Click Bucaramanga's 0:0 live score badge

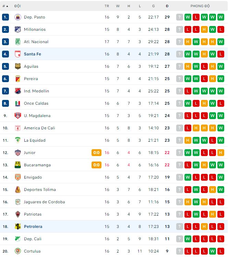click(x=96, y=165)
